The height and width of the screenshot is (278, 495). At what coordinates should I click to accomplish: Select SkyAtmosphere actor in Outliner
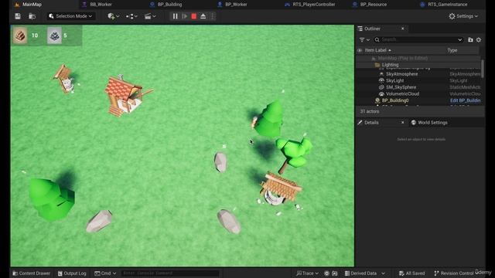point(401,74)
